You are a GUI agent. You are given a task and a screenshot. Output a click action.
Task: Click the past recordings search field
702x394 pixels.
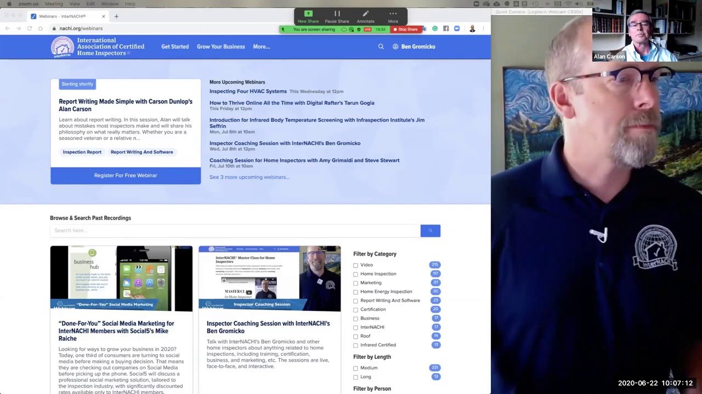pos(235,230)
